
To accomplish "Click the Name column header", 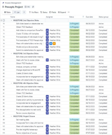I will 13,17.
